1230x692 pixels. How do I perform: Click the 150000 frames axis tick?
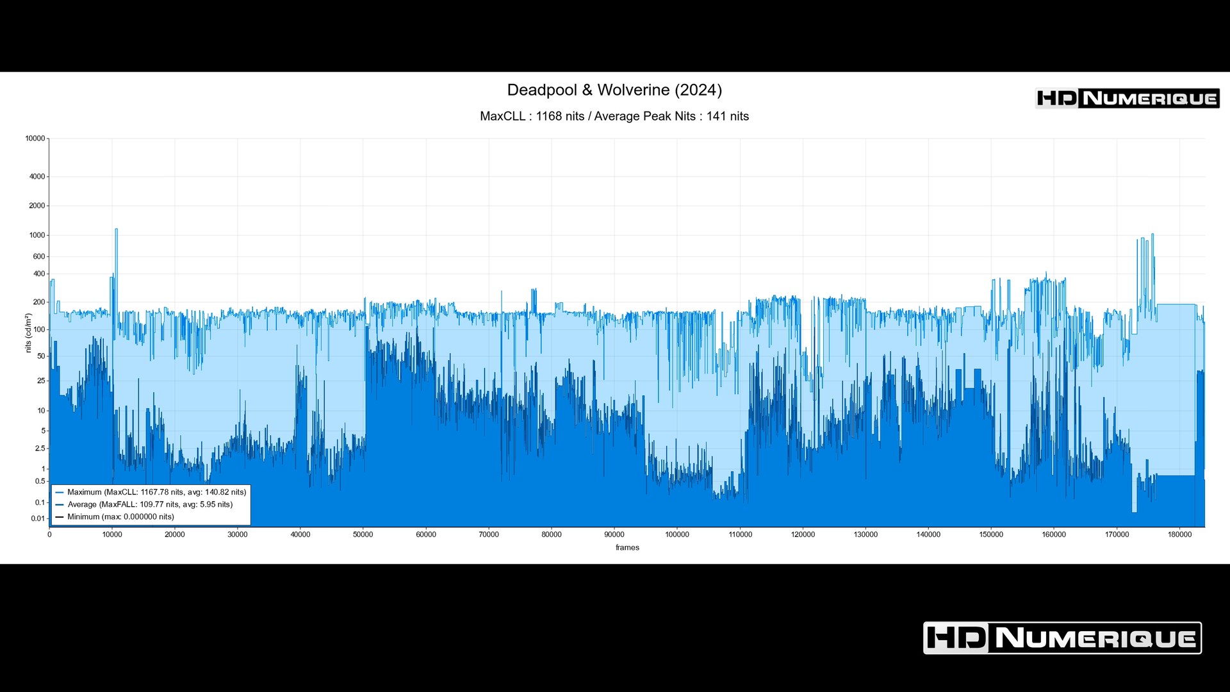[992, 534]
